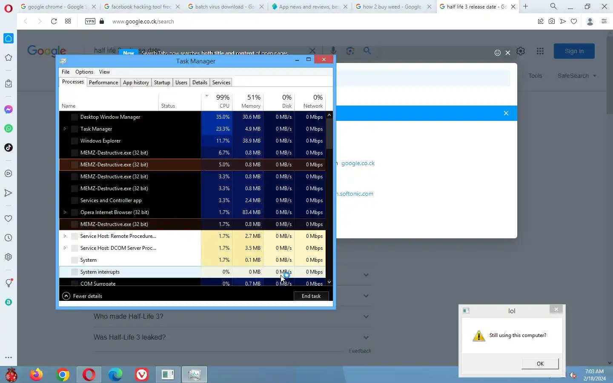Viewport: 613px width, 383px height.
Task: Switch to Details tab
Action: [200, 83]
